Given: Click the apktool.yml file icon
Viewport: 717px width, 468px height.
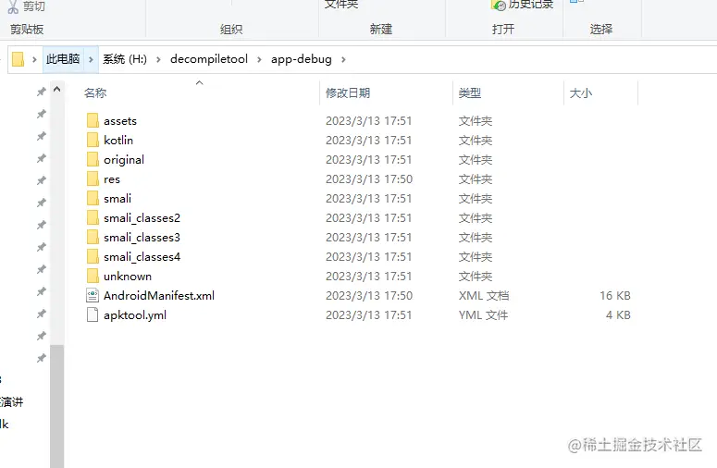Looking at the screenshot, I should 93,314.
